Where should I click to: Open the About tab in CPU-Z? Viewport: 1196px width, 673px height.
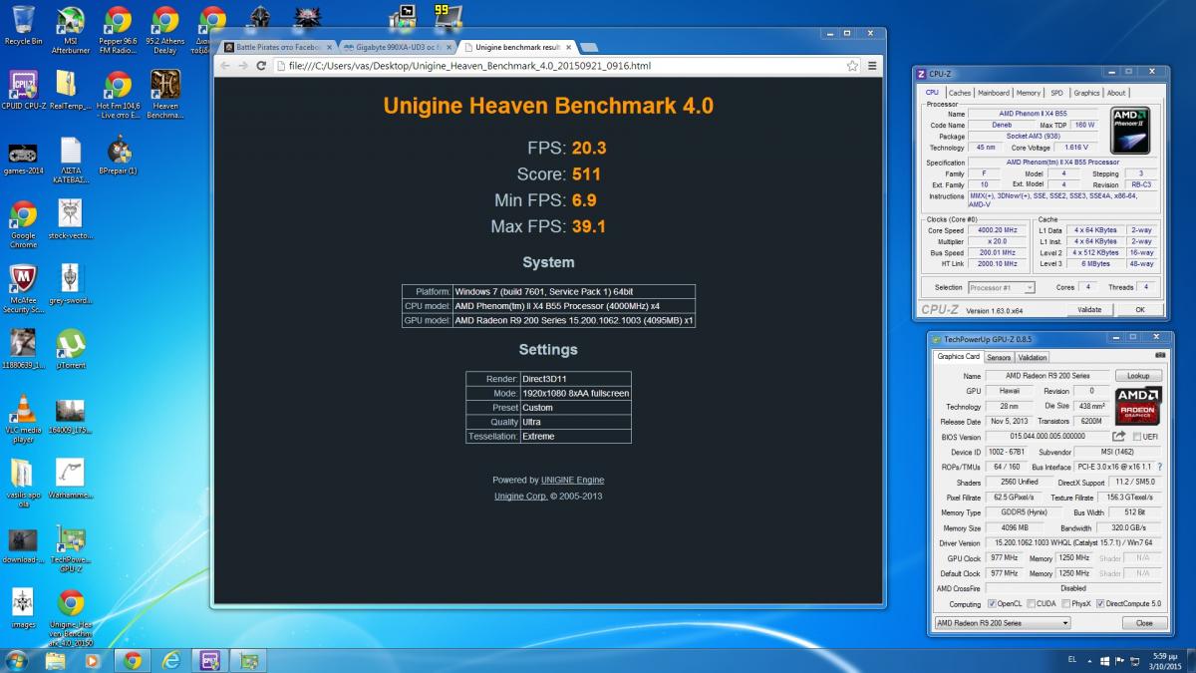pos(1116,93)
